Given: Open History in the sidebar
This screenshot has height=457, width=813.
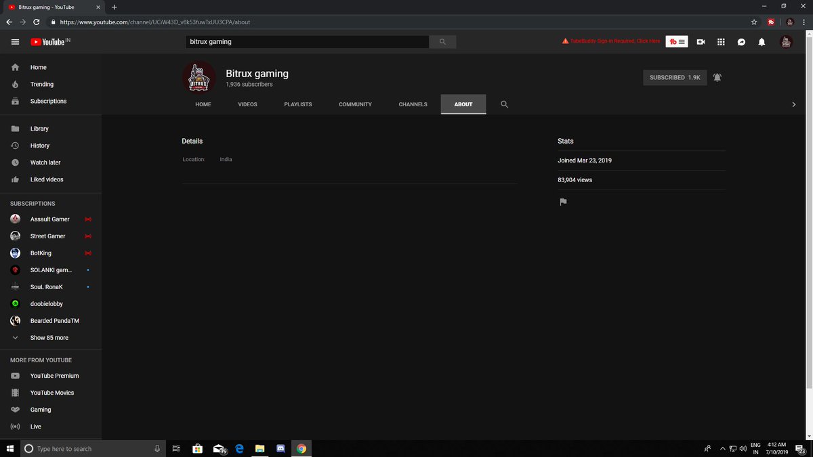Looking at the screenshot, I should (51, 146).
